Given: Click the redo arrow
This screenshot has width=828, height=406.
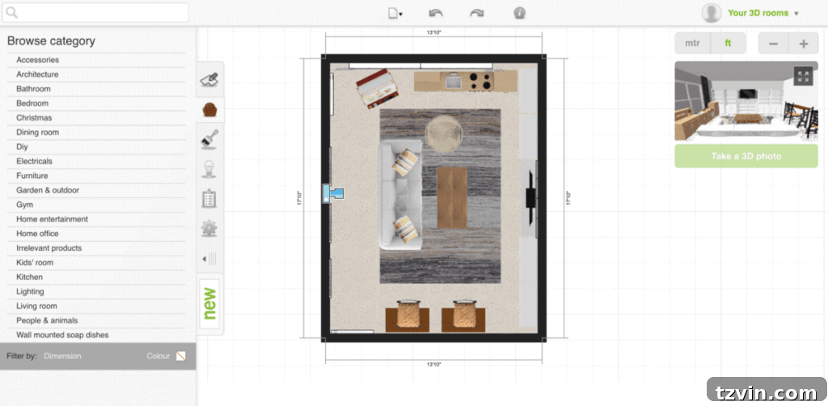Looking at the screenshot, I should tap(477, 13).
